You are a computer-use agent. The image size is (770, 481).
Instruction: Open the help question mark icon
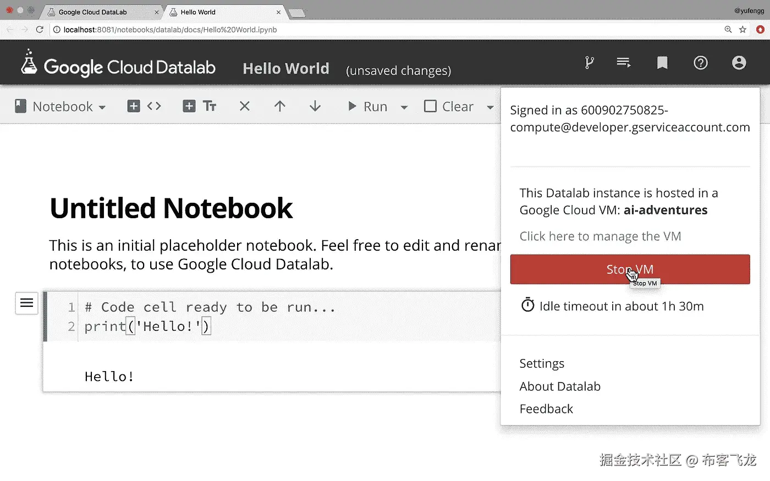pyautogui.click(x=701, y=63)
